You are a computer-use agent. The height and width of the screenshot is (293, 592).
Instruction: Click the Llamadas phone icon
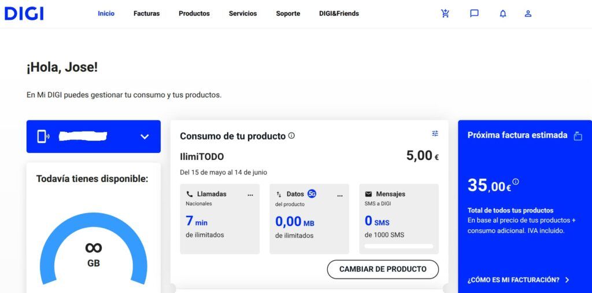point(190,195)
